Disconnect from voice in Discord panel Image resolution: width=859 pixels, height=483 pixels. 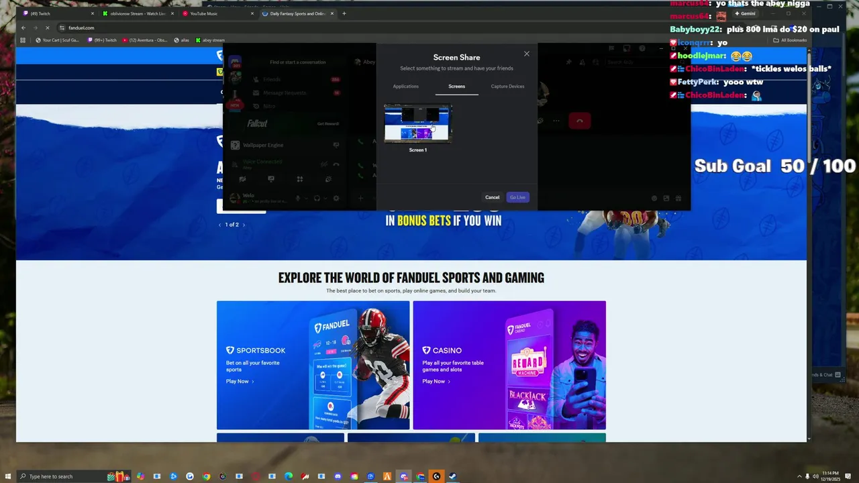pyautogui.click(x=336, y=164)
